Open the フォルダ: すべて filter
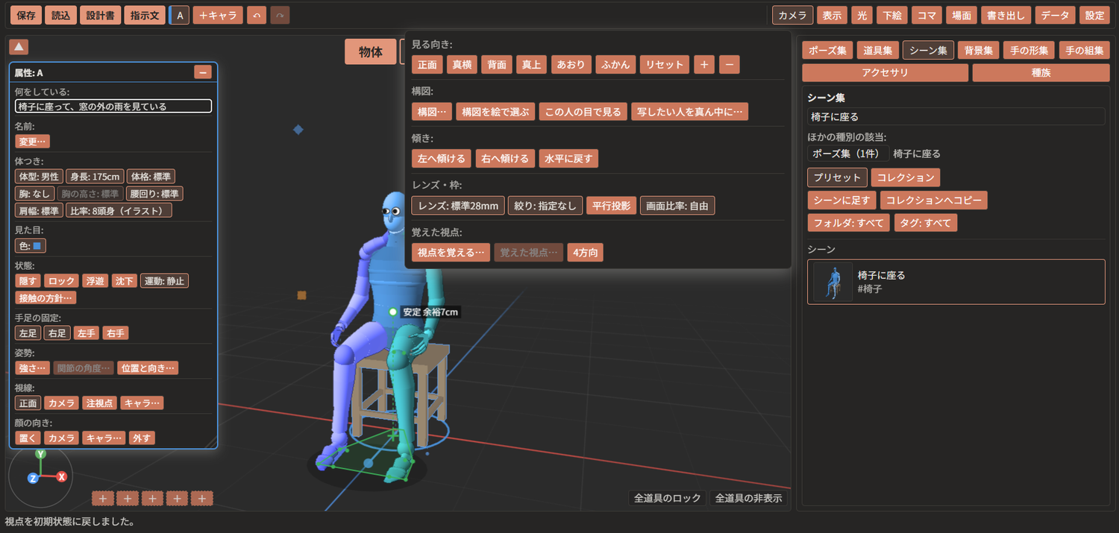This screenshot has height=533, width=1119. 849,222
